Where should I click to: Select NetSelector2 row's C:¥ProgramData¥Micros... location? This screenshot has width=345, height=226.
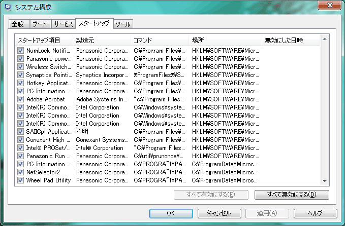pyautogui.click(x=225, y=172)
